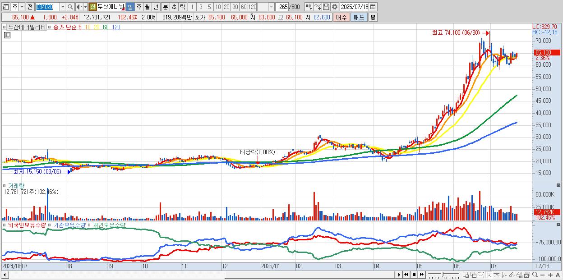Select the 120 interval button
This screenshot has height=280, width=563.
pos(252,7)
